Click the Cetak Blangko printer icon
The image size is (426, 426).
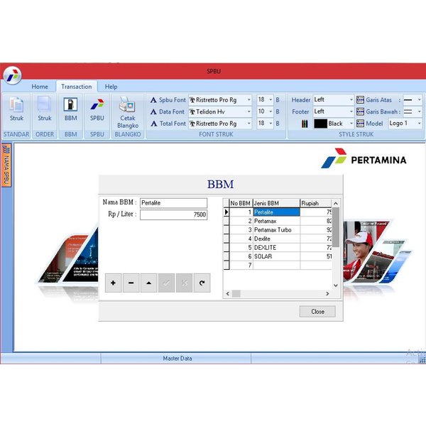click(x=127, y=104)
